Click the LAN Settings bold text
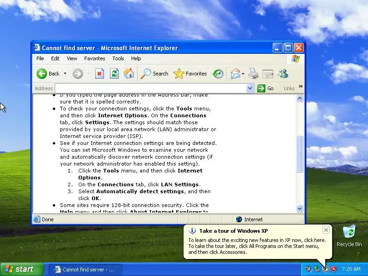 pos(180,184)
